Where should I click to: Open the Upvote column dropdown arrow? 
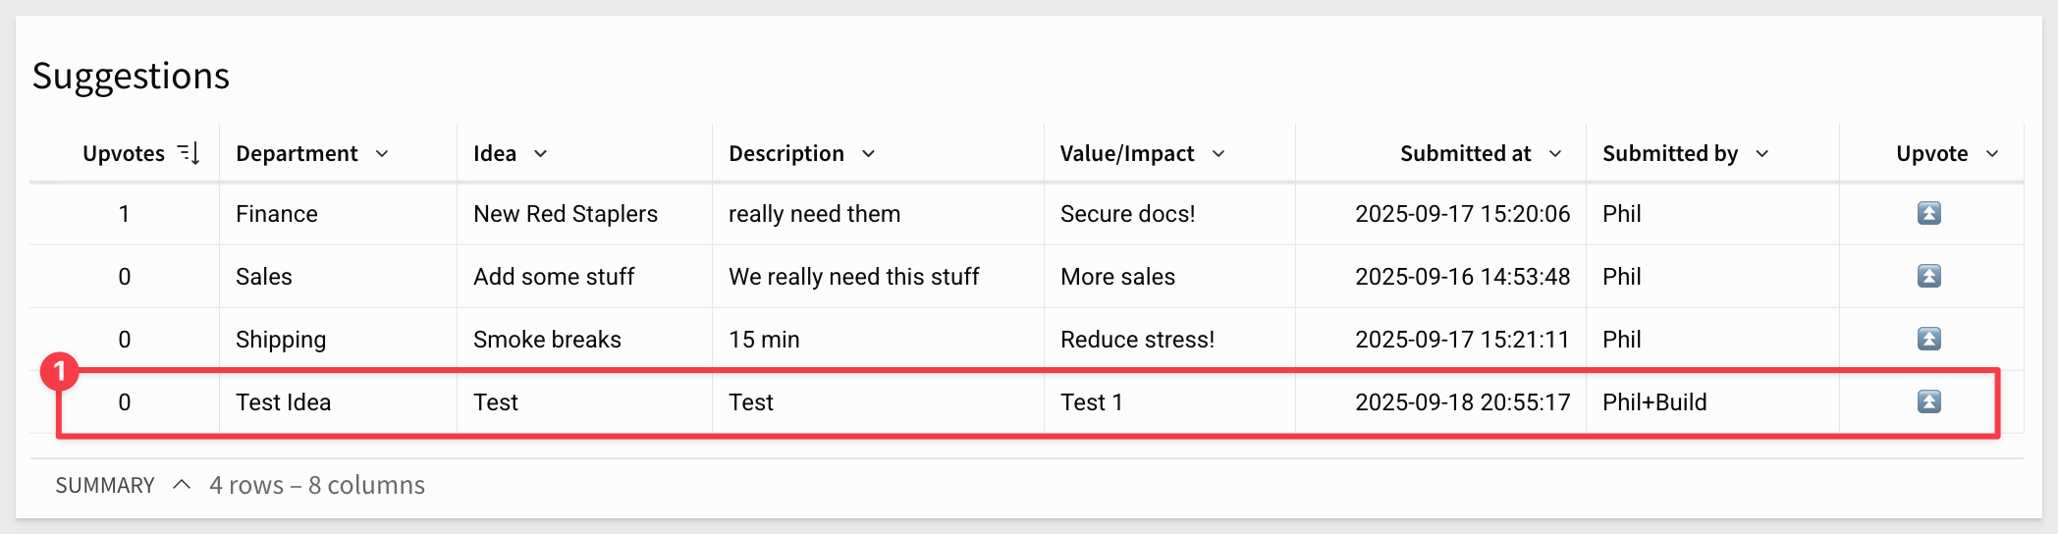(x=1992, y=154)
